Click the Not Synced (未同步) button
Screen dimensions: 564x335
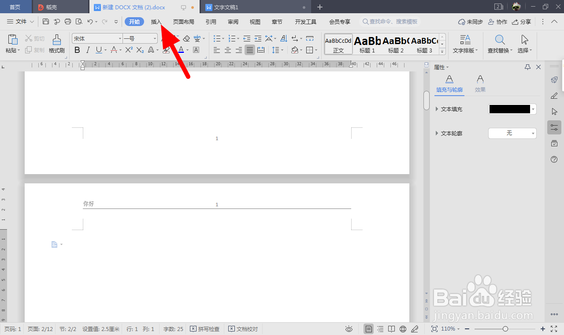tap(471, 22)
